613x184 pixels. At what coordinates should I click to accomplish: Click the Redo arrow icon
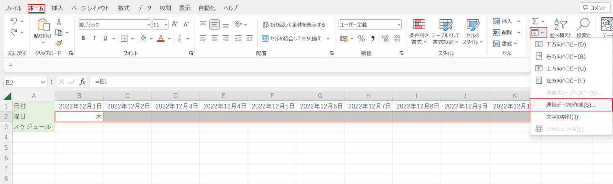coord(13,32)
